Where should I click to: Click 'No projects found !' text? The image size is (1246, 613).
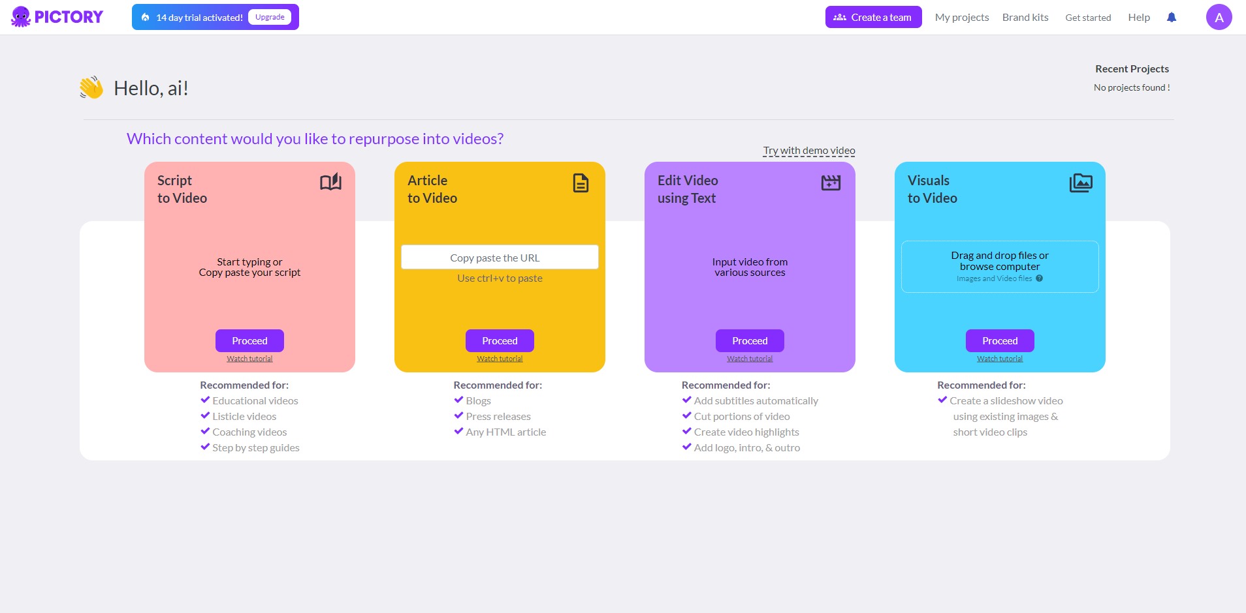tap(1132, 88)
